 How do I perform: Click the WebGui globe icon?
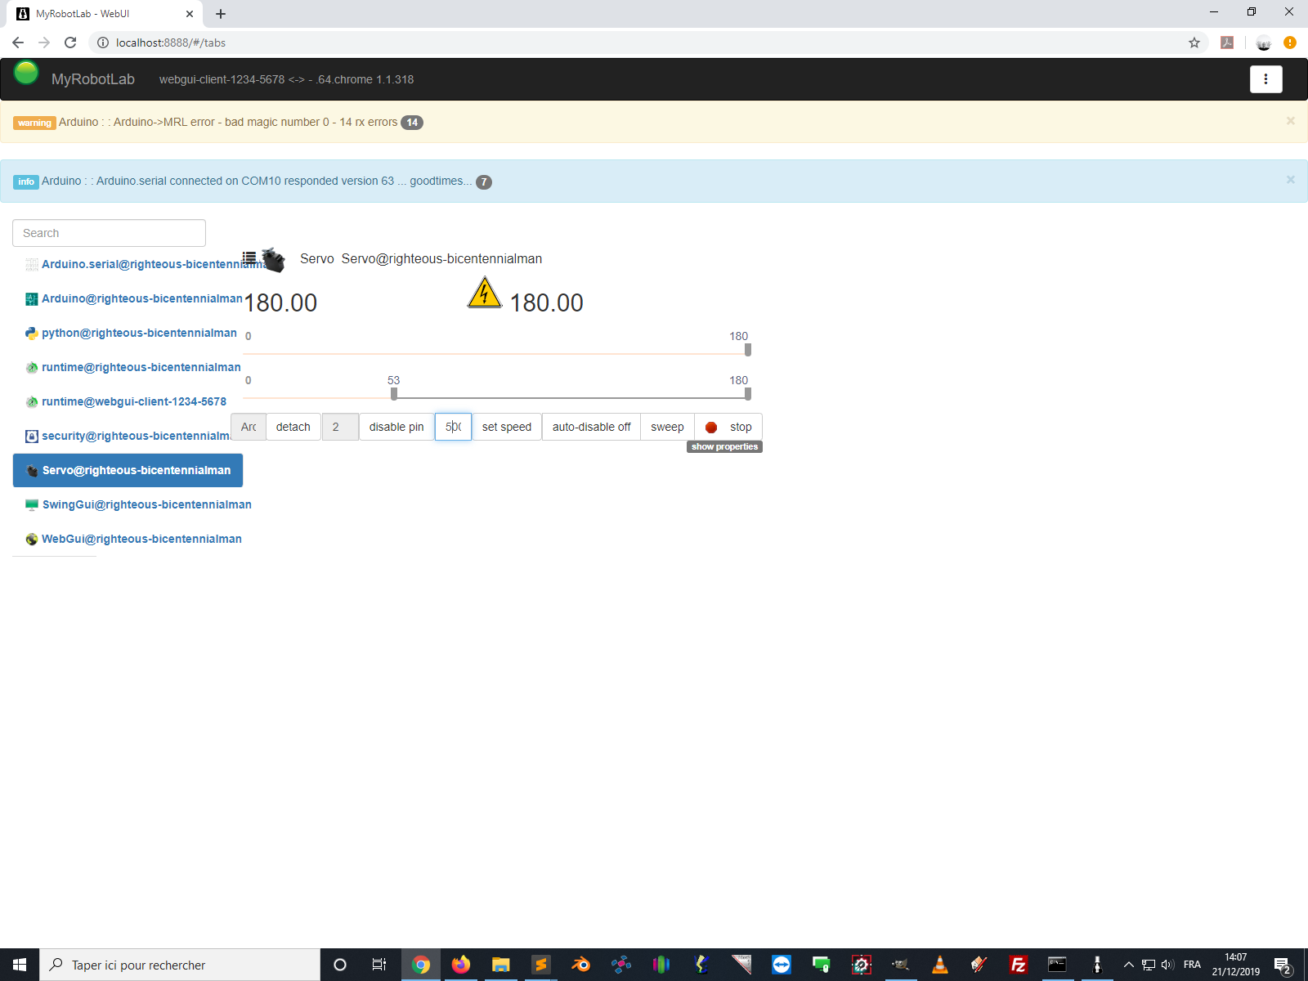point(31,538)
